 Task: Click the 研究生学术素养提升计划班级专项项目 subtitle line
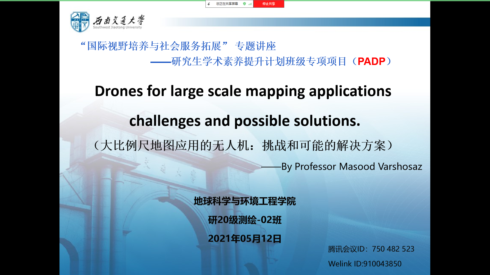[259, 62]
